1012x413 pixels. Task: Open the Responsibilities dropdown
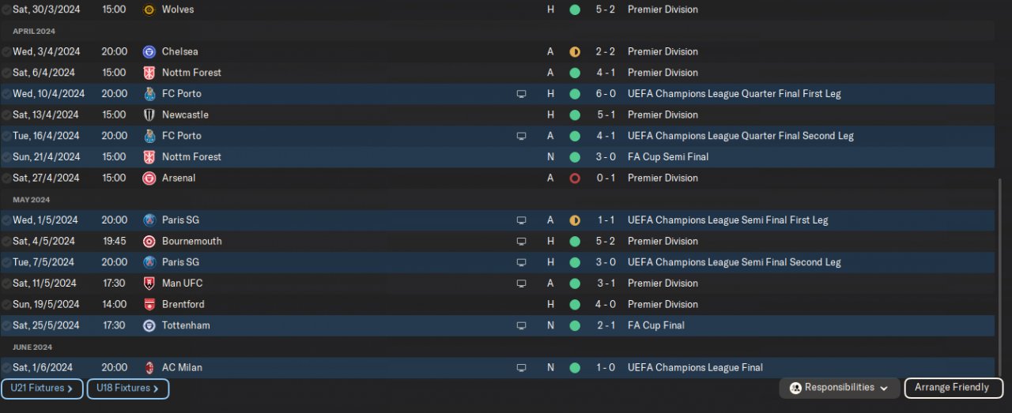click(839, 388)
